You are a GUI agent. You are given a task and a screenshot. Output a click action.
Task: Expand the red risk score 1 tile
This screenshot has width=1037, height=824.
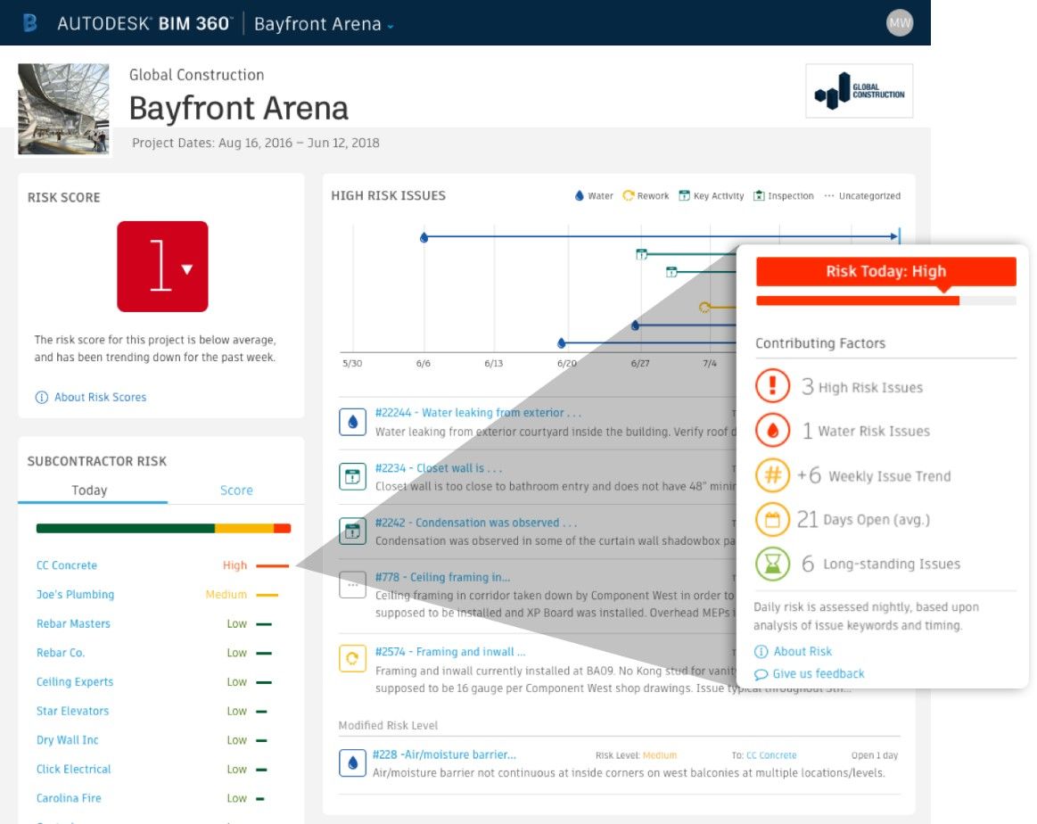(x=162, y=267)
